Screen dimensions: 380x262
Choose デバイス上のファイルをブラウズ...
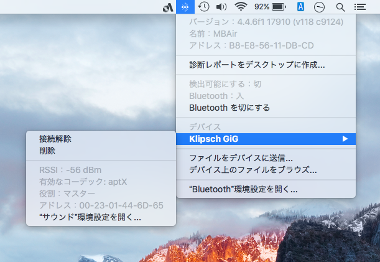tap(253, 169)
